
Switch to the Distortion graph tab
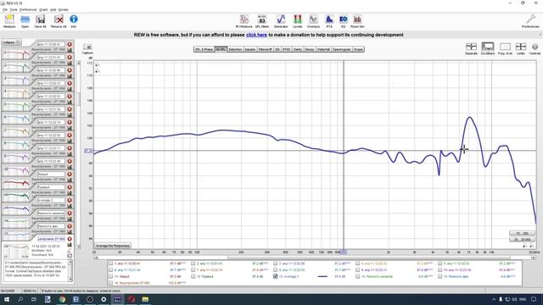(x=235, y=49)
